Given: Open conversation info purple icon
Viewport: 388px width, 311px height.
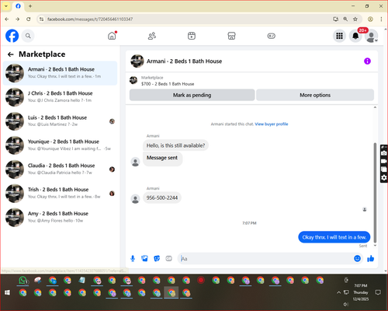Looking at the screenshot, I should 367,61.
